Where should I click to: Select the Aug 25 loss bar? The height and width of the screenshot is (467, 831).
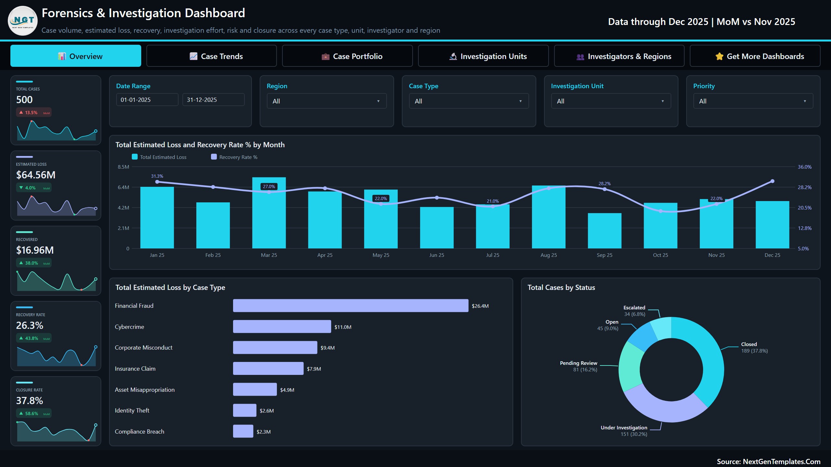coord(549,217)
